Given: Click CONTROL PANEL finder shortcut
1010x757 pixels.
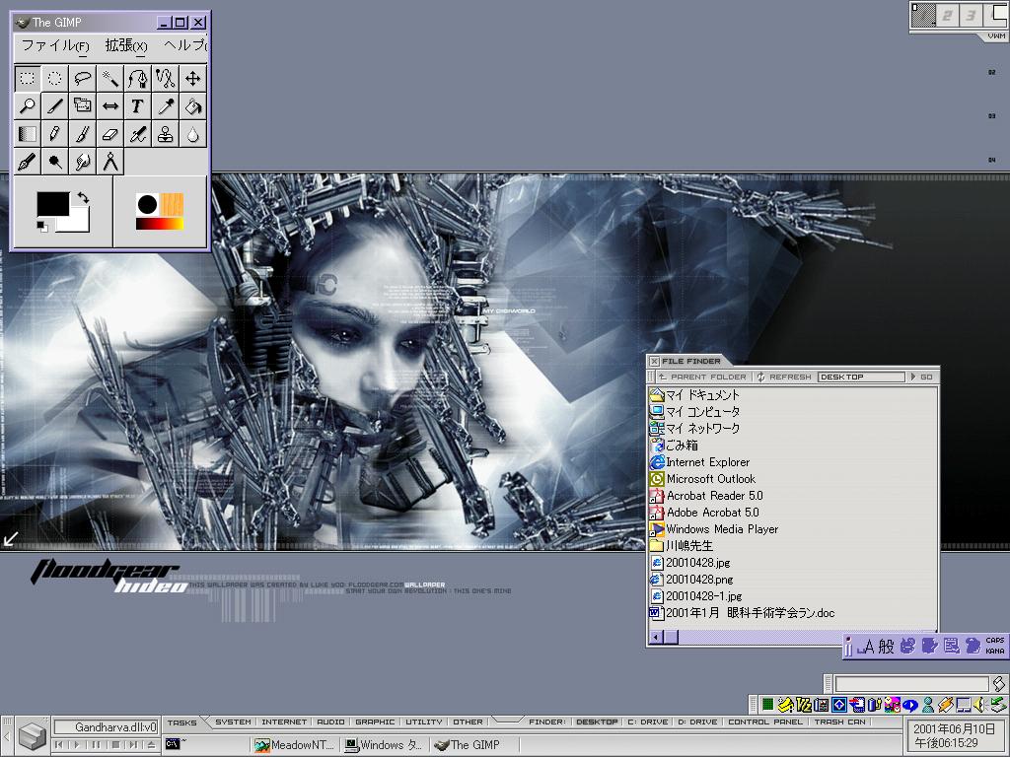Looking at the screenshot, I should (x=765, y=723).
